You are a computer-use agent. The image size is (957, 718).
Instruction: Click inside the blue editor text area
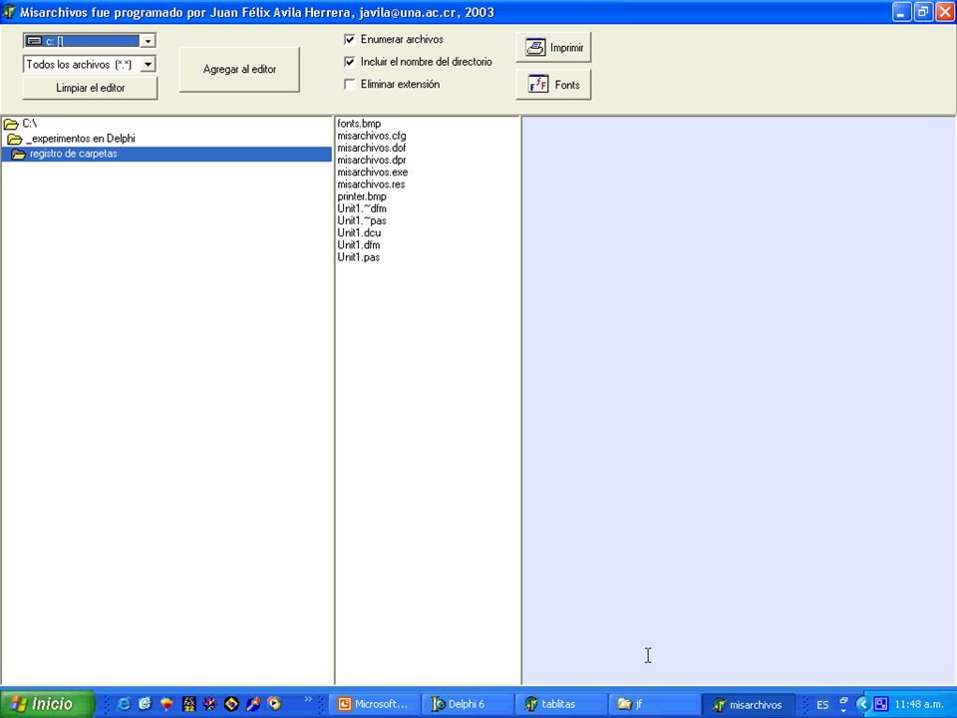pyautogui.click(x=739, y=400)
